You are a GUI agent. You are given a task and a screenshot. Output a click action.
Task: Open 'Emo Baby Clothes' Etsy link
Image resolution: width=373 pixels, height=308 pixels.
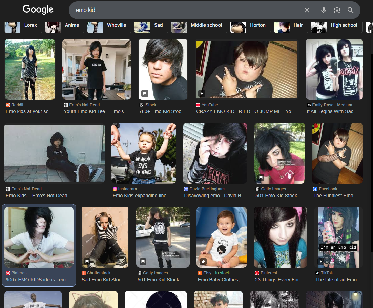pyautogui.click(x=221, y=280)
